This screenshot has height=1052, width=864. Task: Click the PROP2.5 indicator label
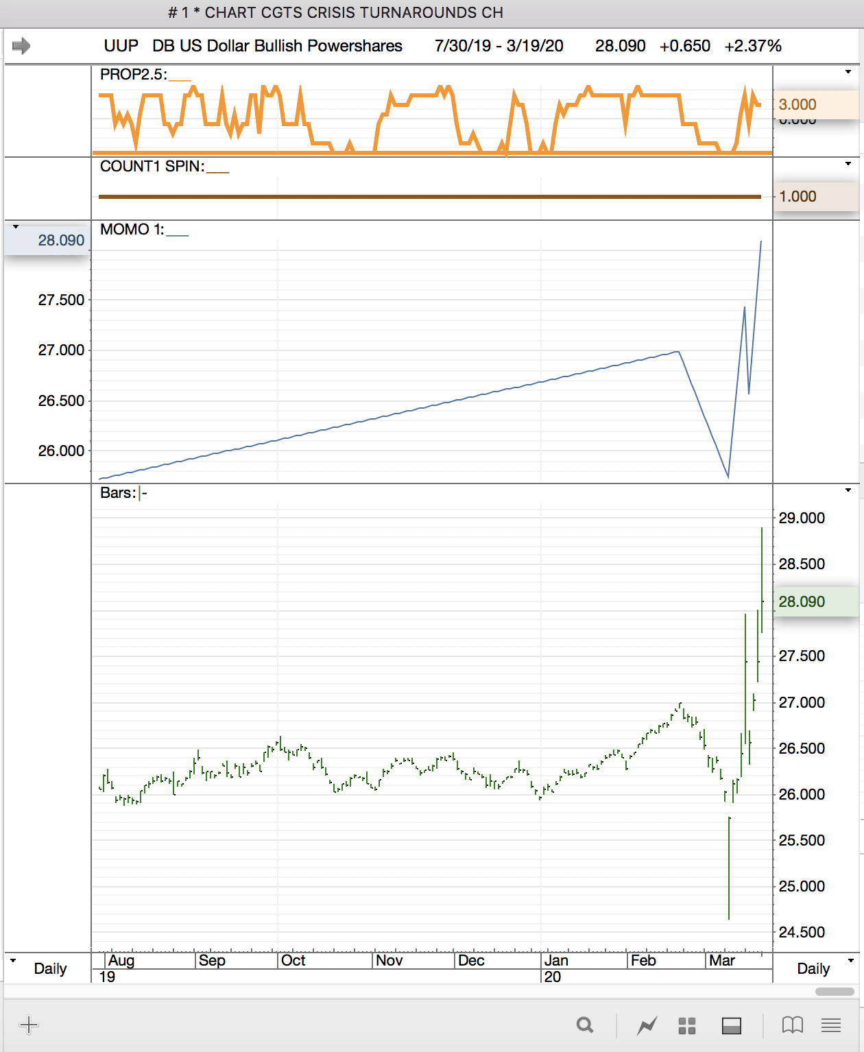coord(133,75)
